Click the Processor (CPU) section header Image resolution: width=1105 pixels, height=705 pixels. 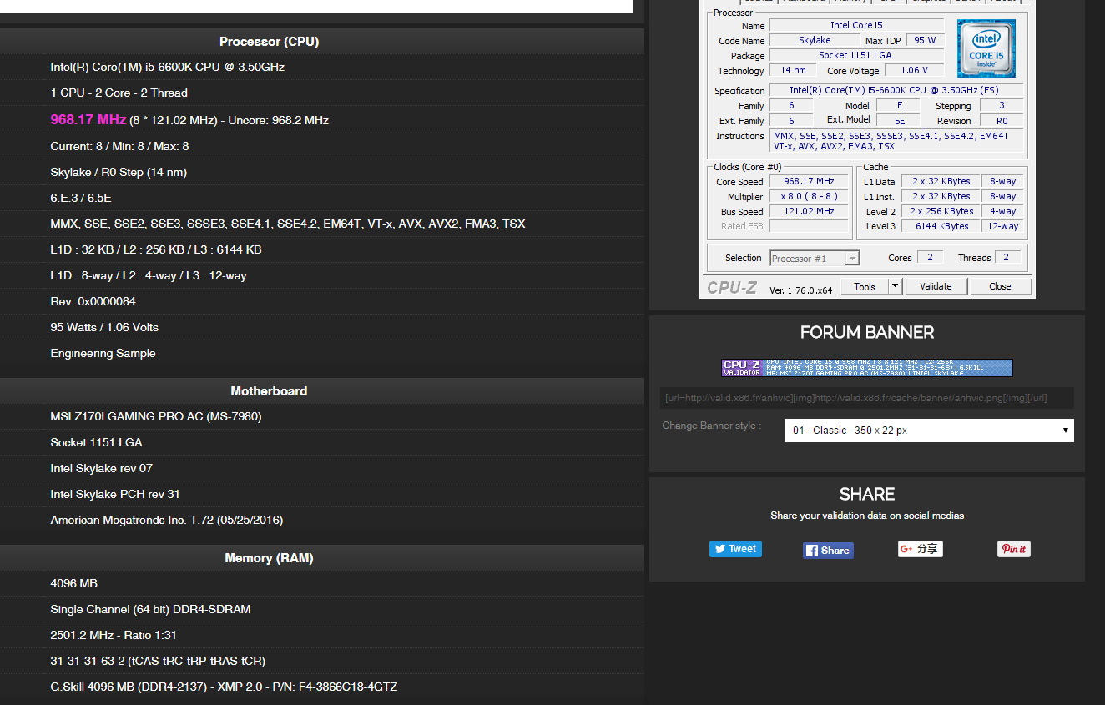(x=269, y=42)
